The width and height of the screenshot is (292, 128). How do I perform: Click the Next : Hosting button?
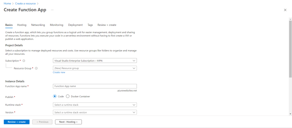point(68,122)
